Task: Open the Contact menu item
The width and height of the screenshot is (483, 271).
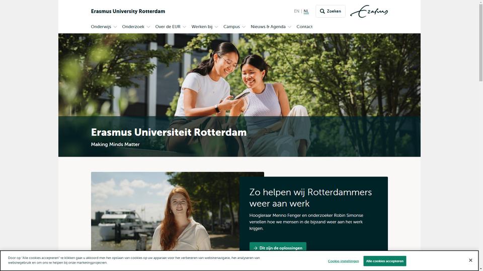Action: [304, 27]
